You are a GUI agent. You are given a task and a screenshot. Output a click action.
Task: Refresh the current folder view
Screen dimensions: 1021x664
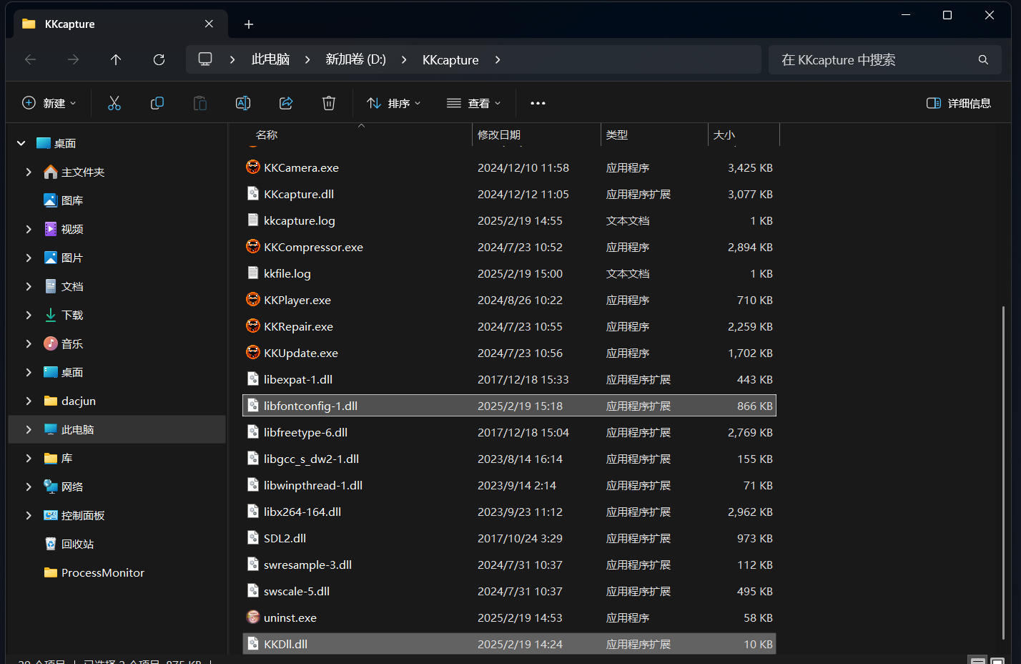[x=159, y=59]
